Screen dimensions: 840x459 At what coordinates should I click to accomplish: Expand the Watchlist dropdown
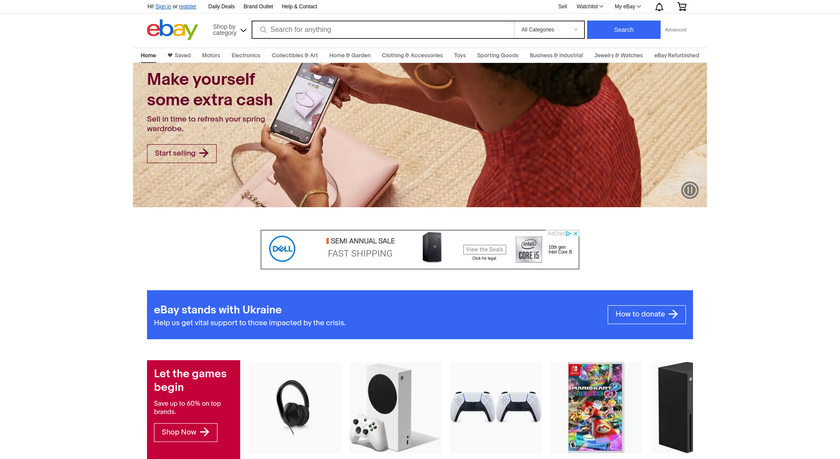[590, 7]
